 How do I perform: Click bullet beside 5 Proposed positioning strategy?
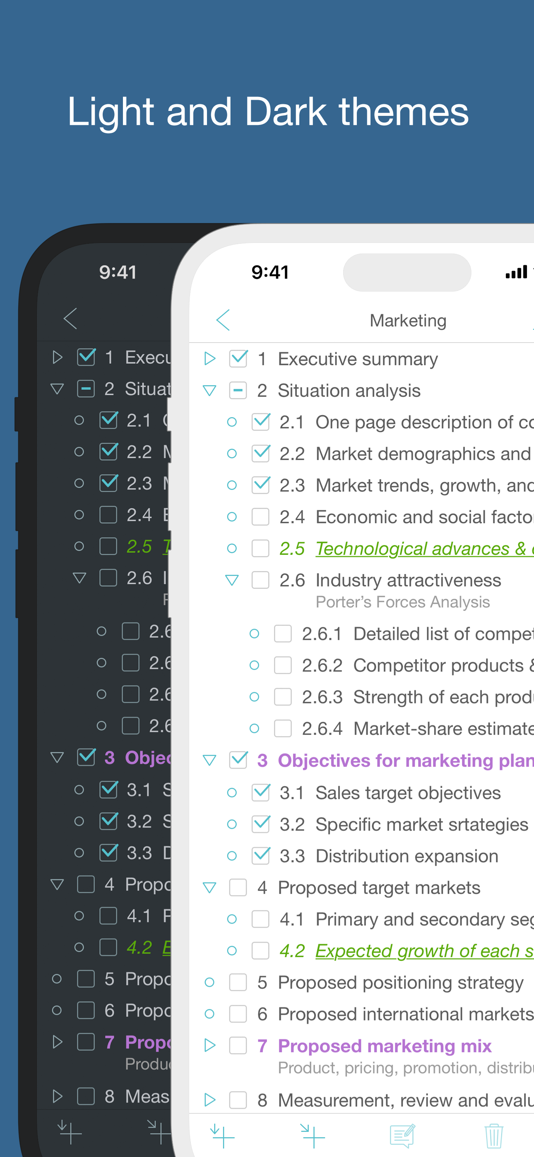tap(209, 982)
